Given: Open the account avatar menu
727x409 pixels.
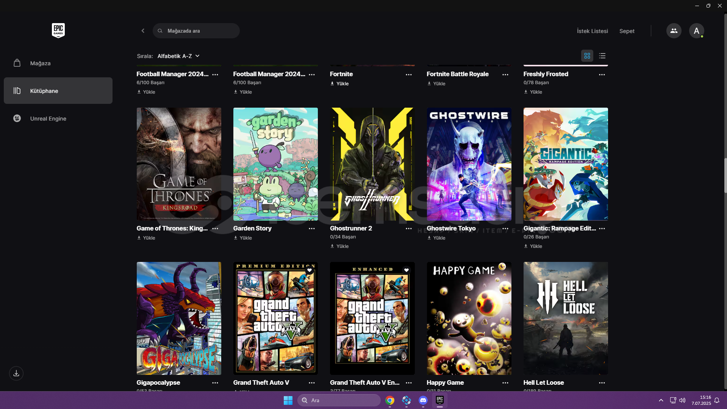Looking at the screenshot, I should coord(696,31).
